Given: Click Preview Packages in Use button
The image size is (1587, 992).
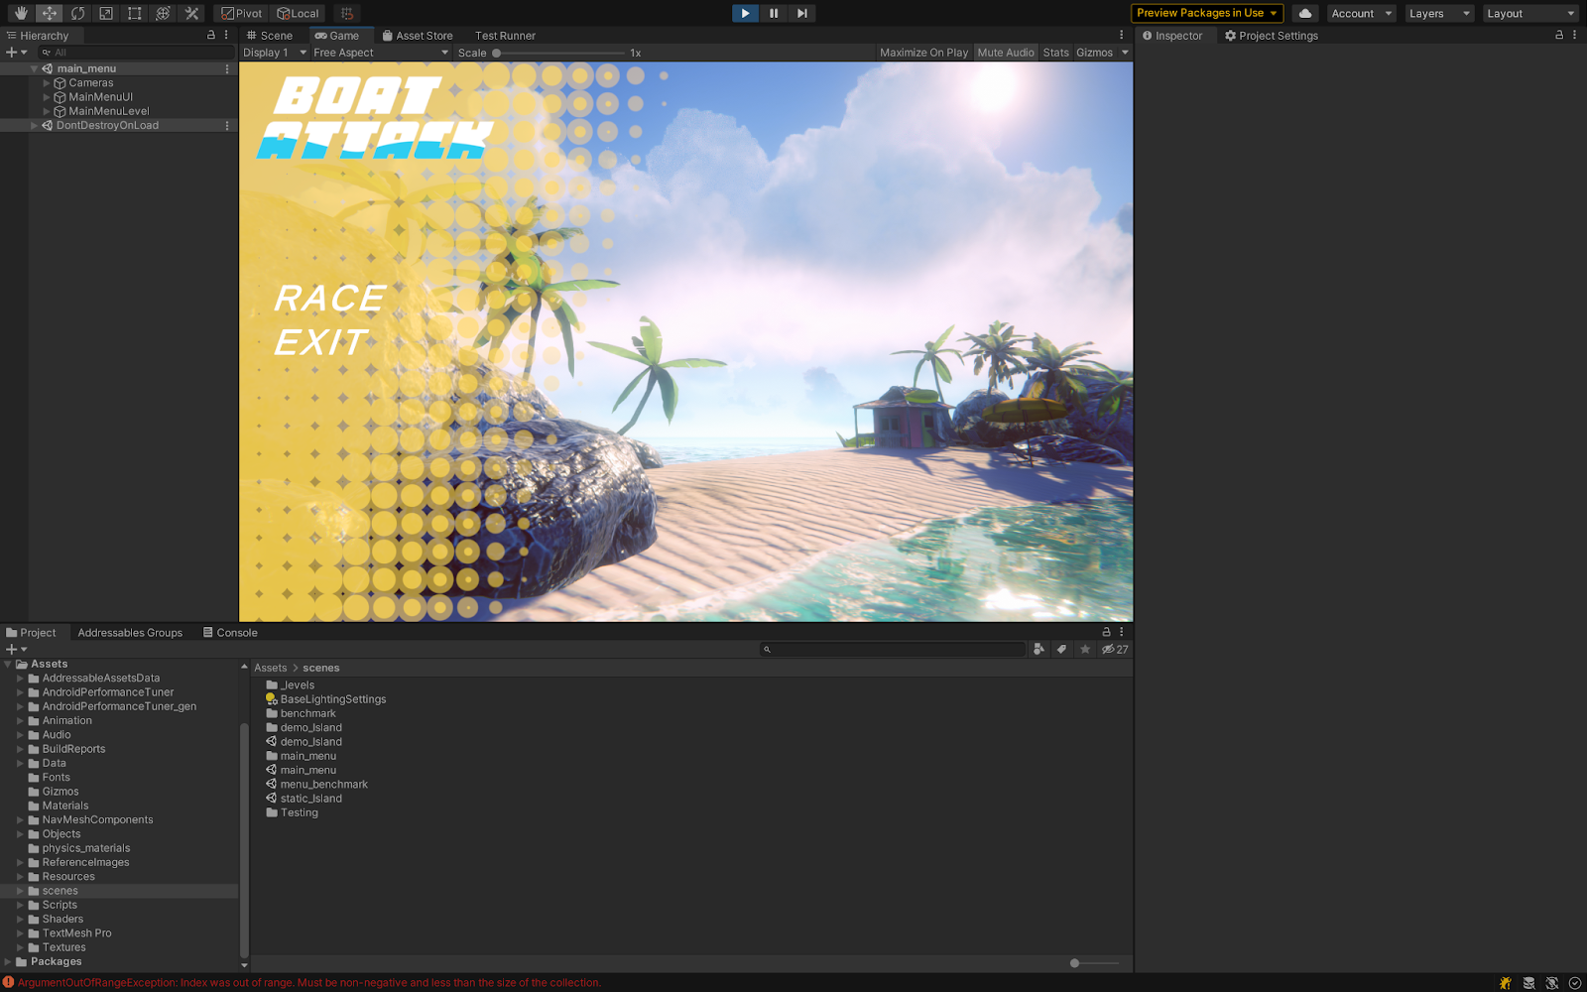Looking at the screenshot, I should click(x=1206, y=13).
